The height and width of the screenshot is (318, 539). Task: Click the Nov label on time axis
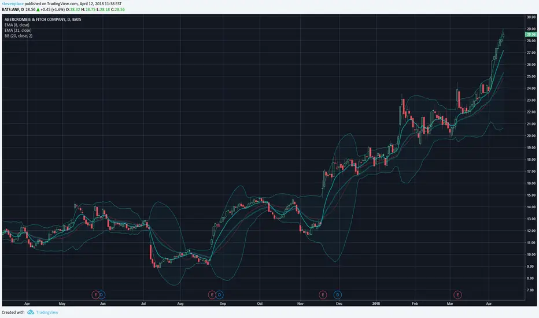[x=300, y=304]
